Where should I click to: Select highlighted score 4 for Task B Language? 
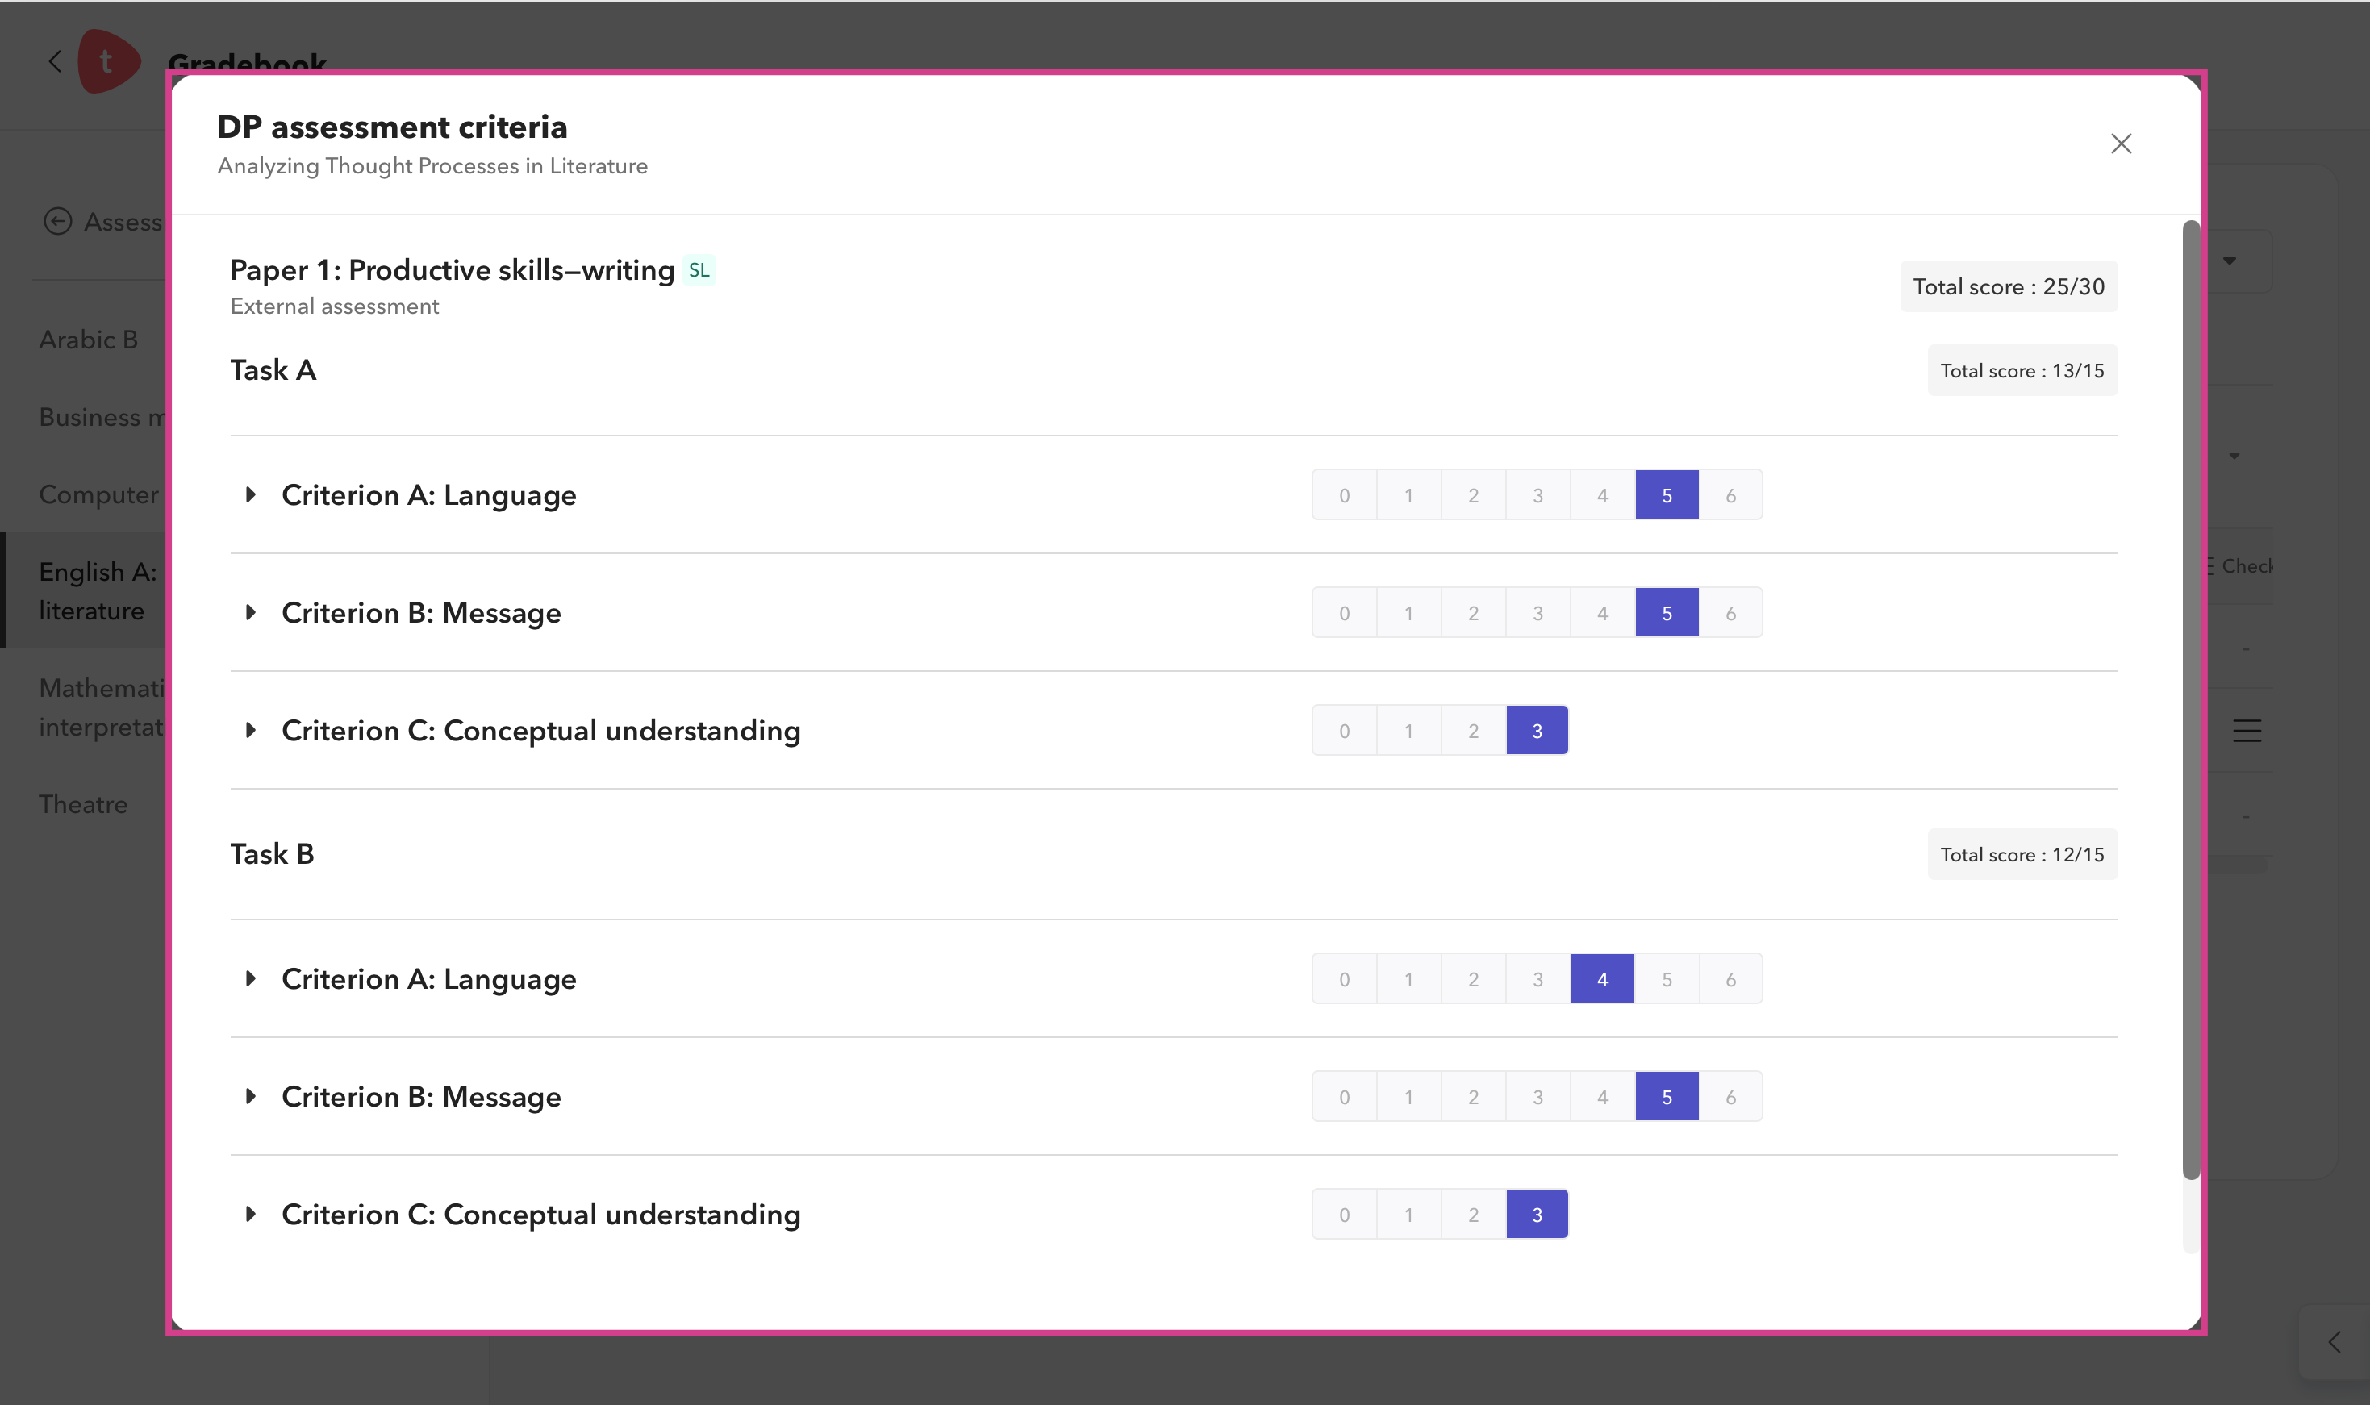click(1602, 979)
